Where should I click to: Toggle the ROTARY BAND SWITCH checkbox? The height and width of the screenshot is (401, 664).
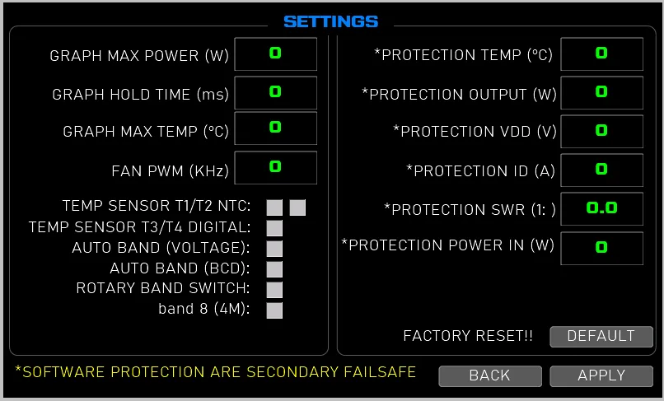pyautogui.click(x=274, y=290)
